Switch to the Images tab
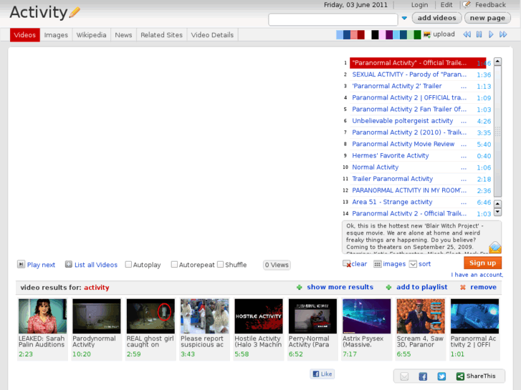Viewport: 521px width, 390px height. (56, 35)
